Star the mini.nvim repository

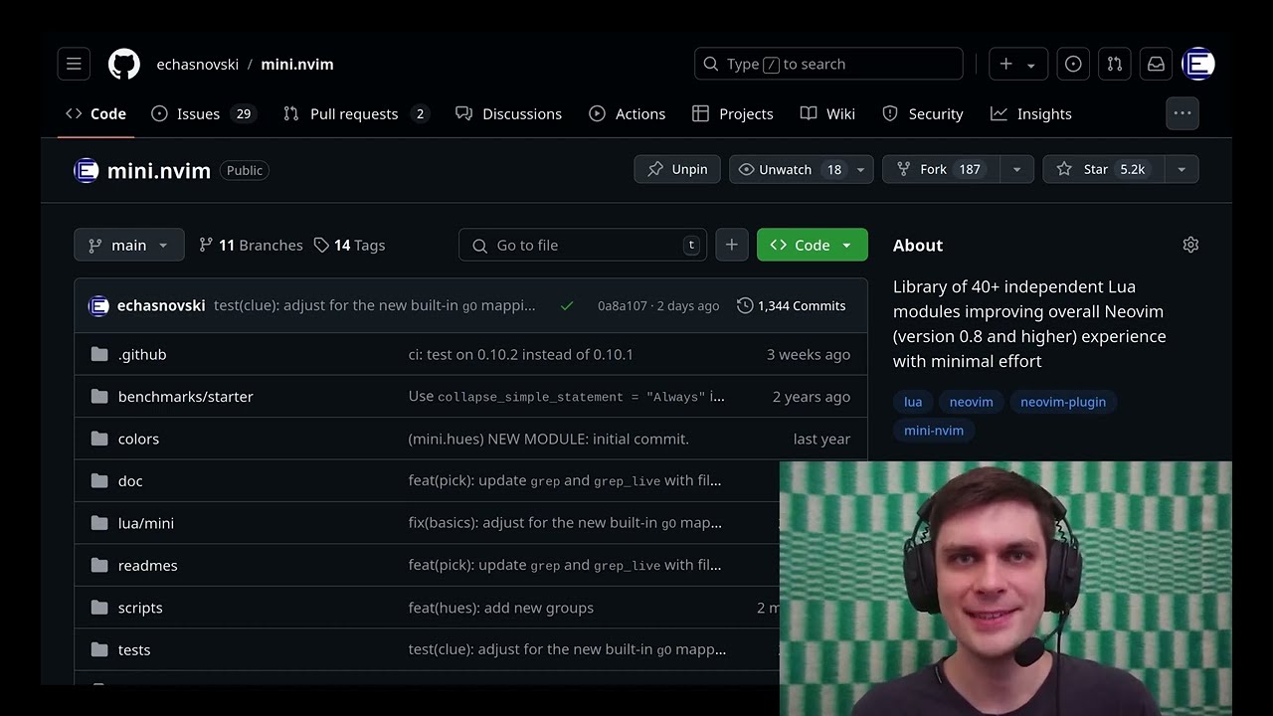[x=1103, y=169]
